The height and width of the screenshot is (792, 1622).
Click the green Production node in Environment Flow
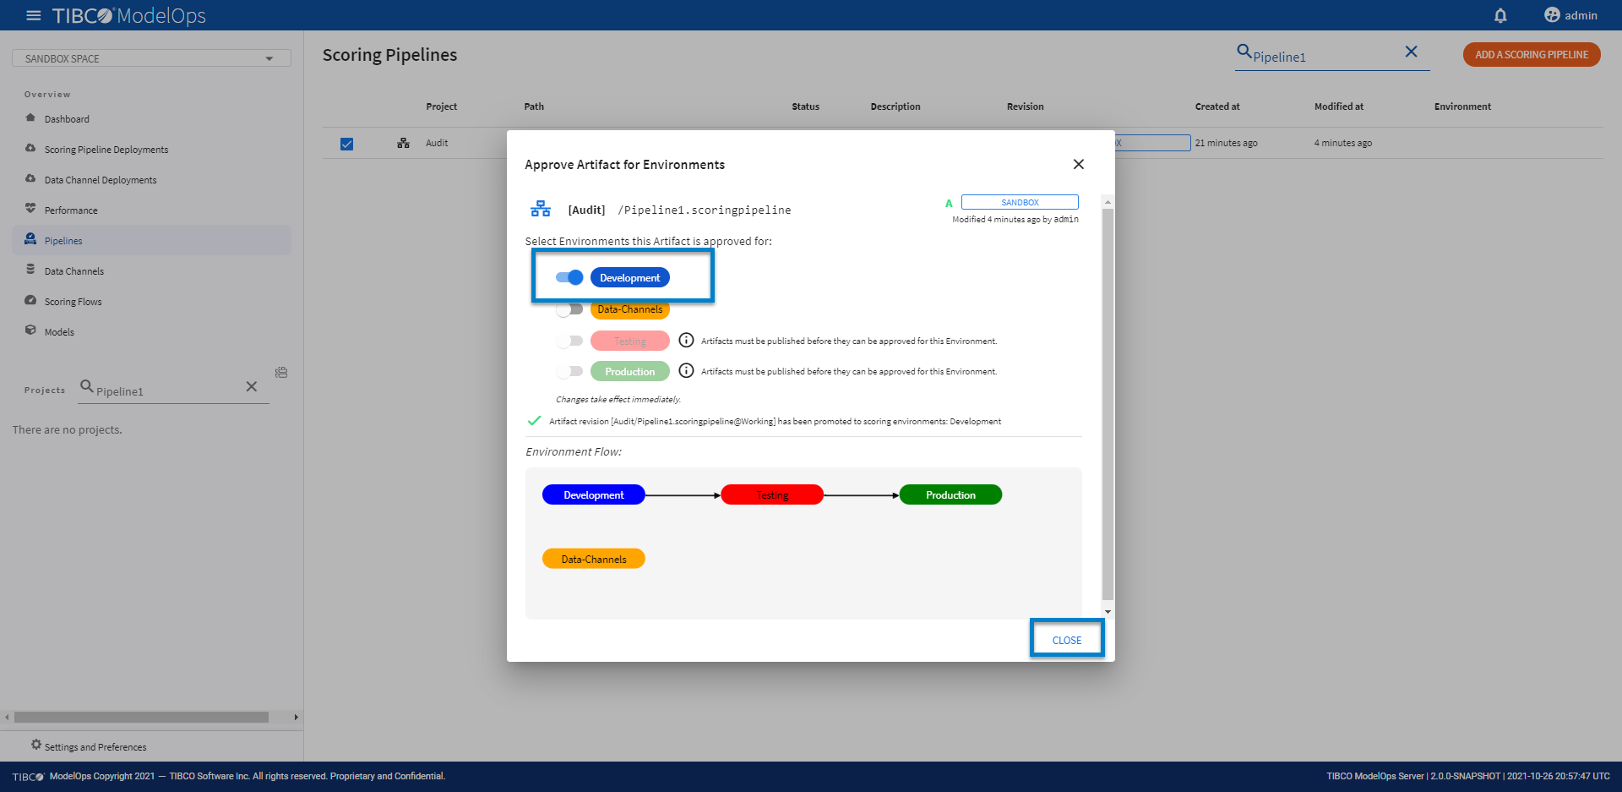pos(950,494)
